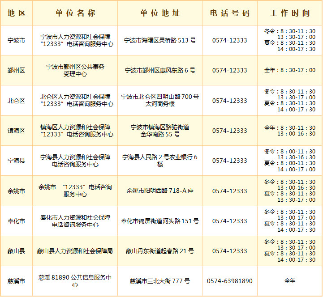Click address 宁波市北仑区四明山路700号太河商务楼
The height and width of the screenshot is (297, 323).
tap(160, 100)
